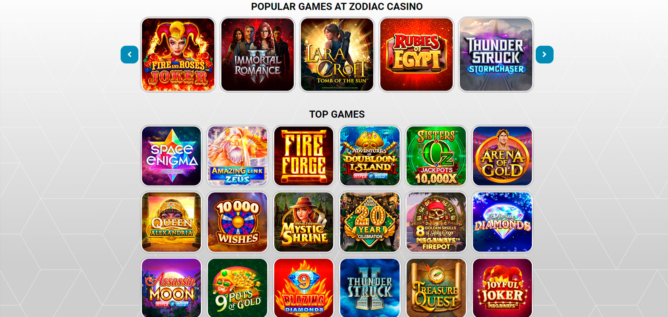Open the Assassin Moon game tile
This screenshot has width=668, height=317.
click(171, 288)
